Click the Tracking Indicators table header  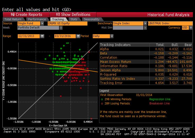tap(115, 45)
